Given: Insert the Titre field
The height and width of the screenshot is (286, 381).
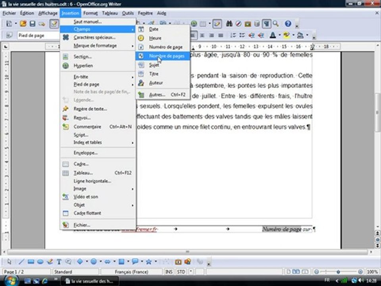Looking at the screenshot, I should click(x=163, y=74).
